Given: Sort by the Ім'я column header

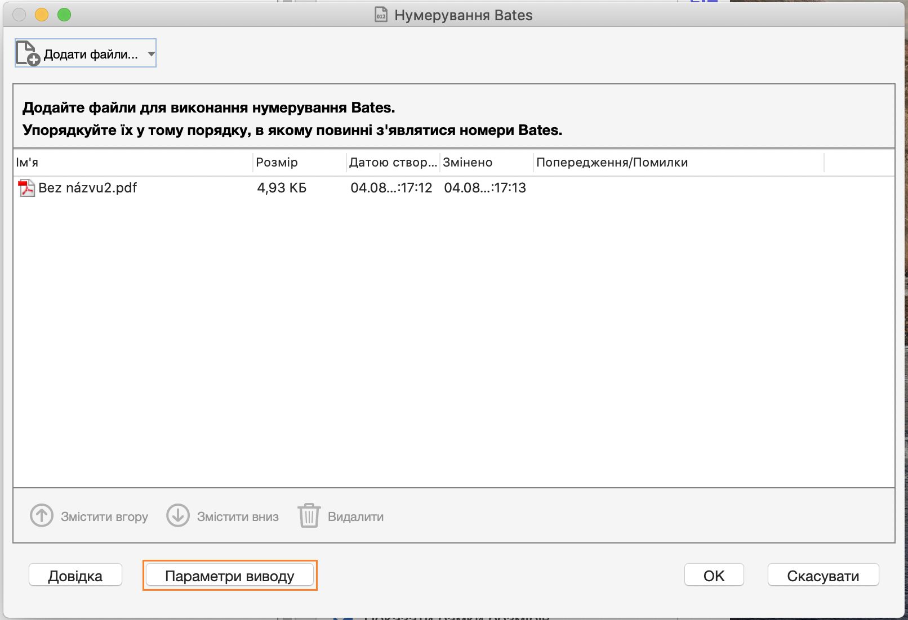Looking at the screenshot, I should tap(133, 163).
